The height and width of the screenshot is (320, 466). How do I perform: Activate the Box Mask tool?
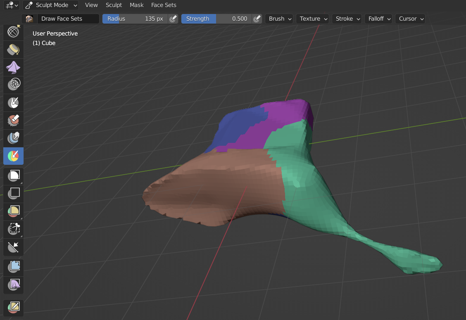tap(13, 175)
